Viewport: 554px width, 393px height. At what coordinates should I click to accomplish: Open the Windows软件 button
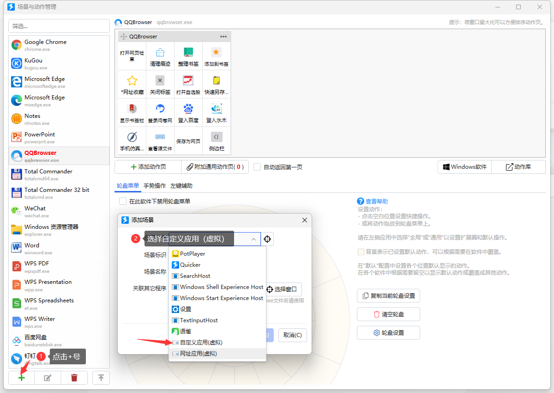point(464,167)
